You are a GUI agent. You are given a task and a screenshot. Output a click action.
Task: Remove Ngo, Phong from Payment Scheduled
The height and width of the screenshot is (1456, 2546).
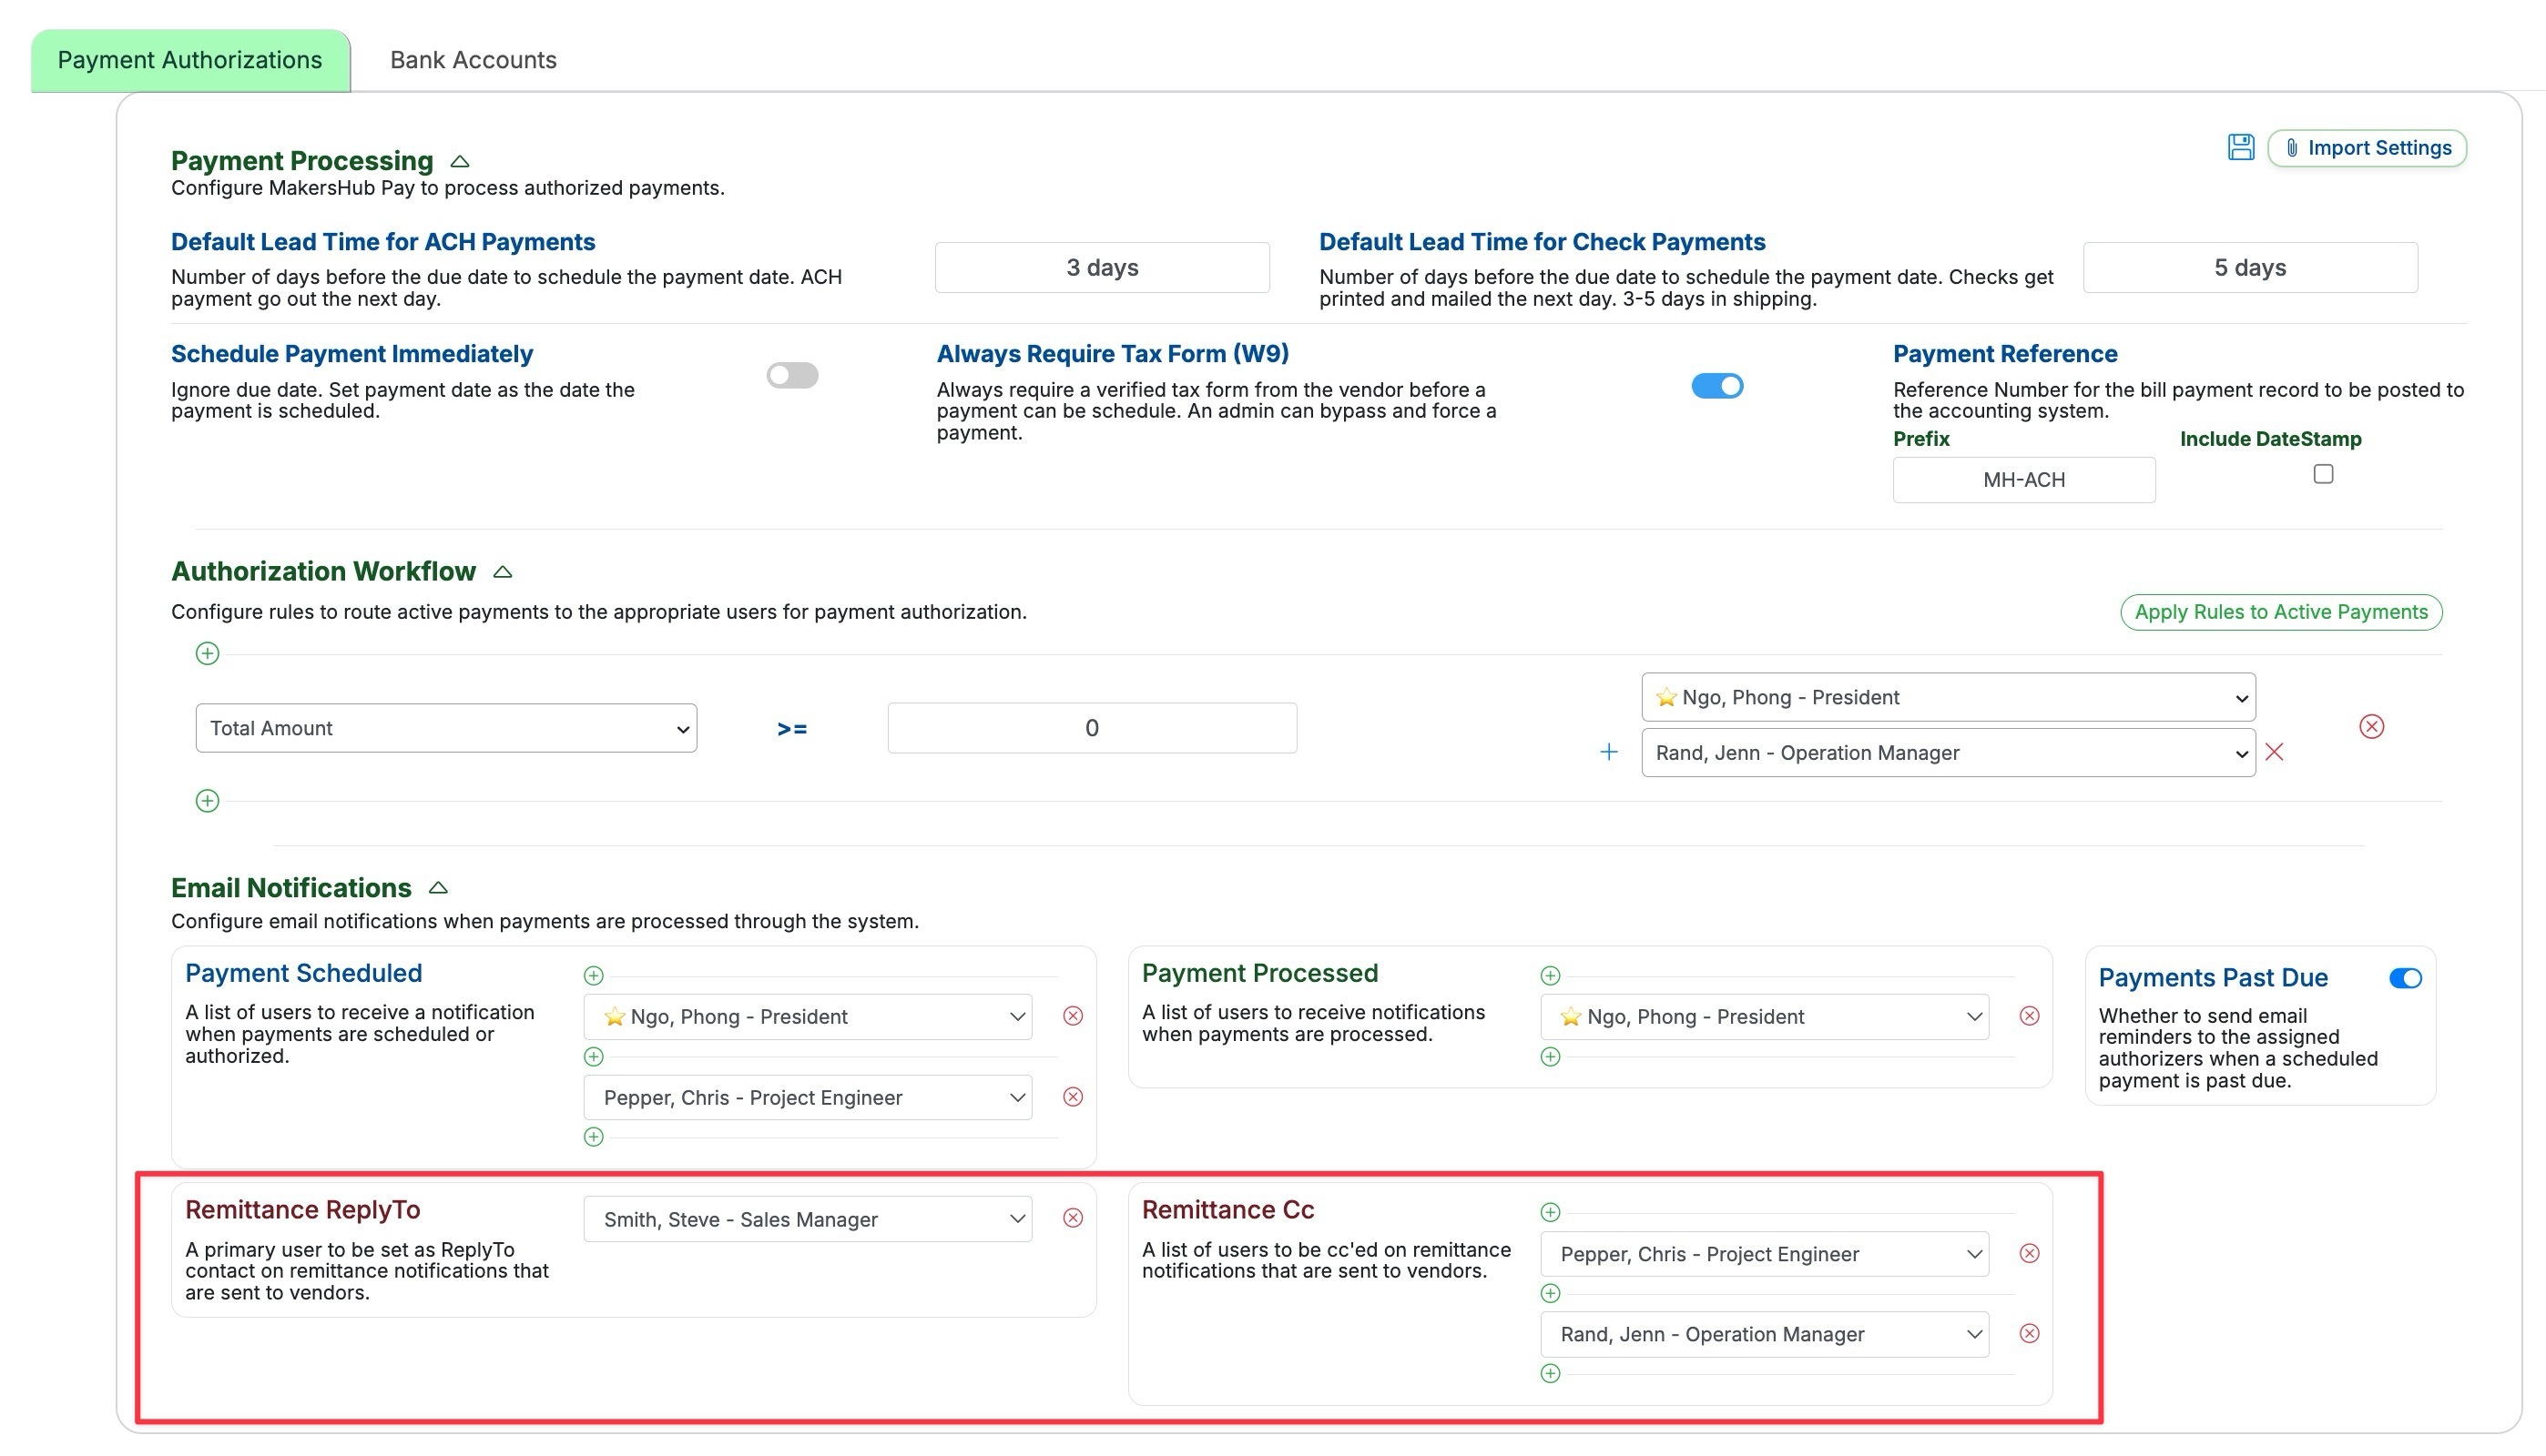[x=1073, y=1017]
